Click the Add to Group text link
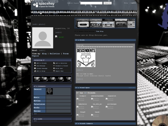 coord(41,71)
